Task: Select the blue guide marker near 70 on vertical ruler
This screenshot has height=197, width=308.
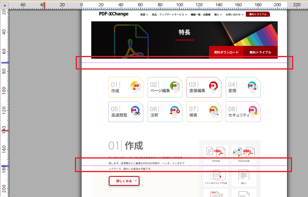Action: [5, 63]
